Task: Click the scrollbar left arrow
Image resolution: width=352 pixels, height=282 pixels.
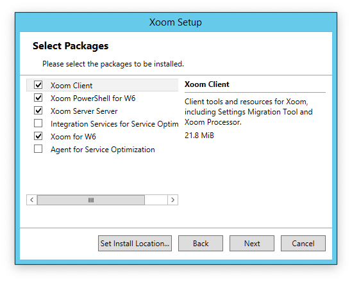Action: coord(32,200)
